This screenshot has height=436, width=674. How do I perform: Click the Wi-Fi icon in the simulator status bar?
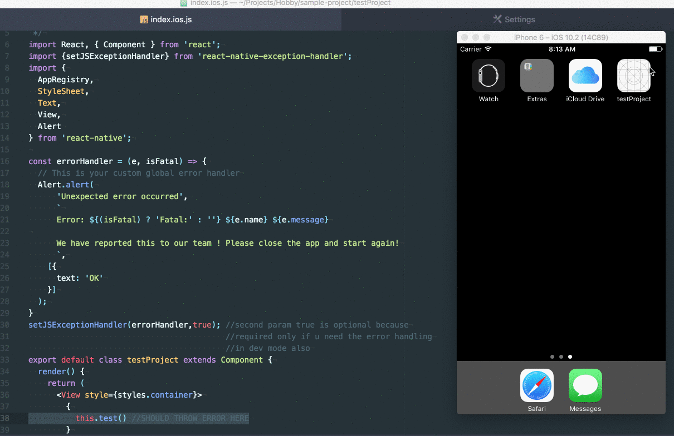pos(487,49)
